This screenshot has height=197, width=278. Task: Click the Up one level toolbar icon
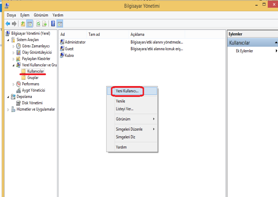point(23,24)
